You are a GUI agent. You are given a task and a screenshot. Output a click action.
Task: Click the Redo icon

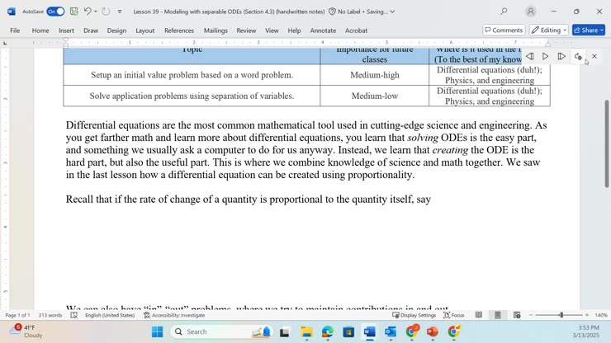coord(106,12)
